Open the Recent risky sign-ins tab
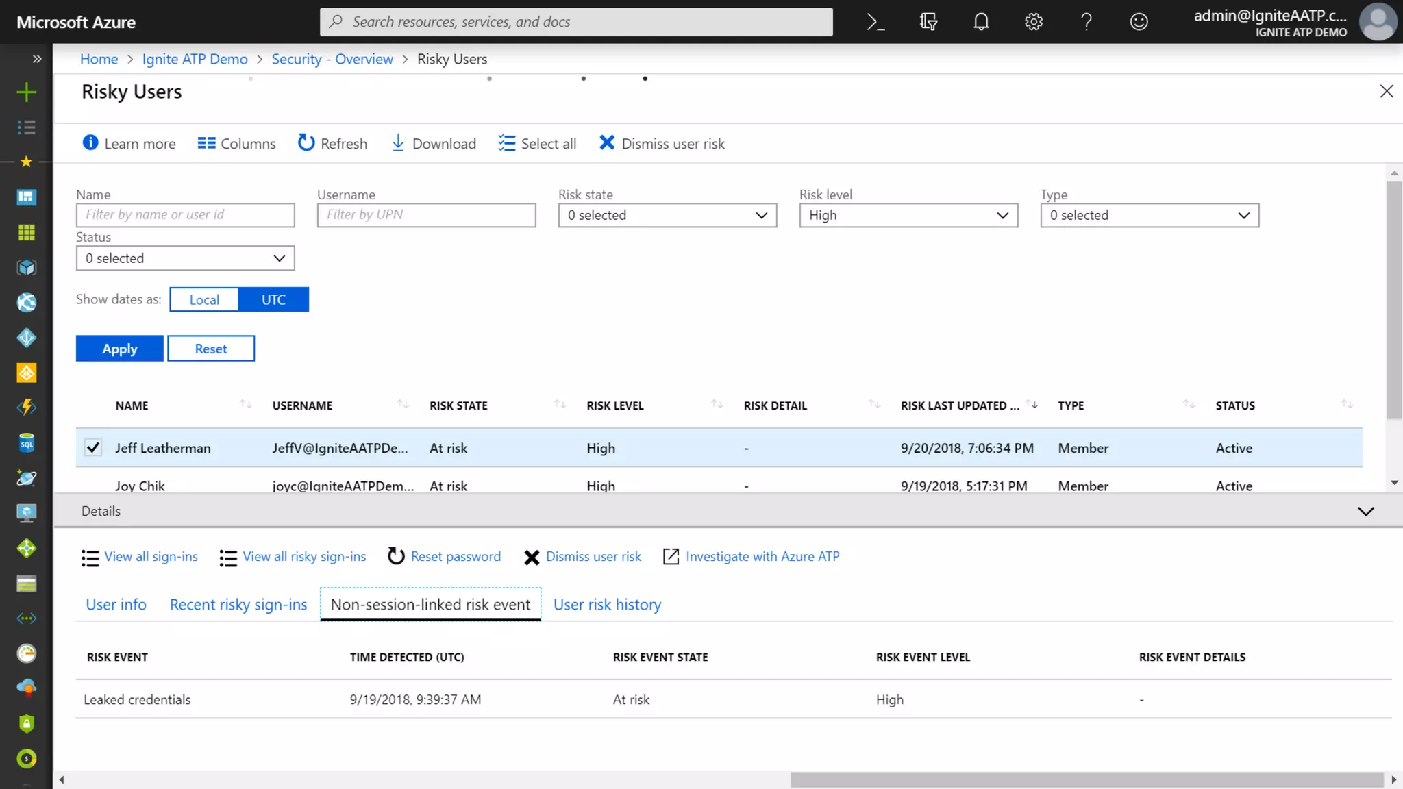The height and width of the screenshot is (789, 1403). (238, 605)
